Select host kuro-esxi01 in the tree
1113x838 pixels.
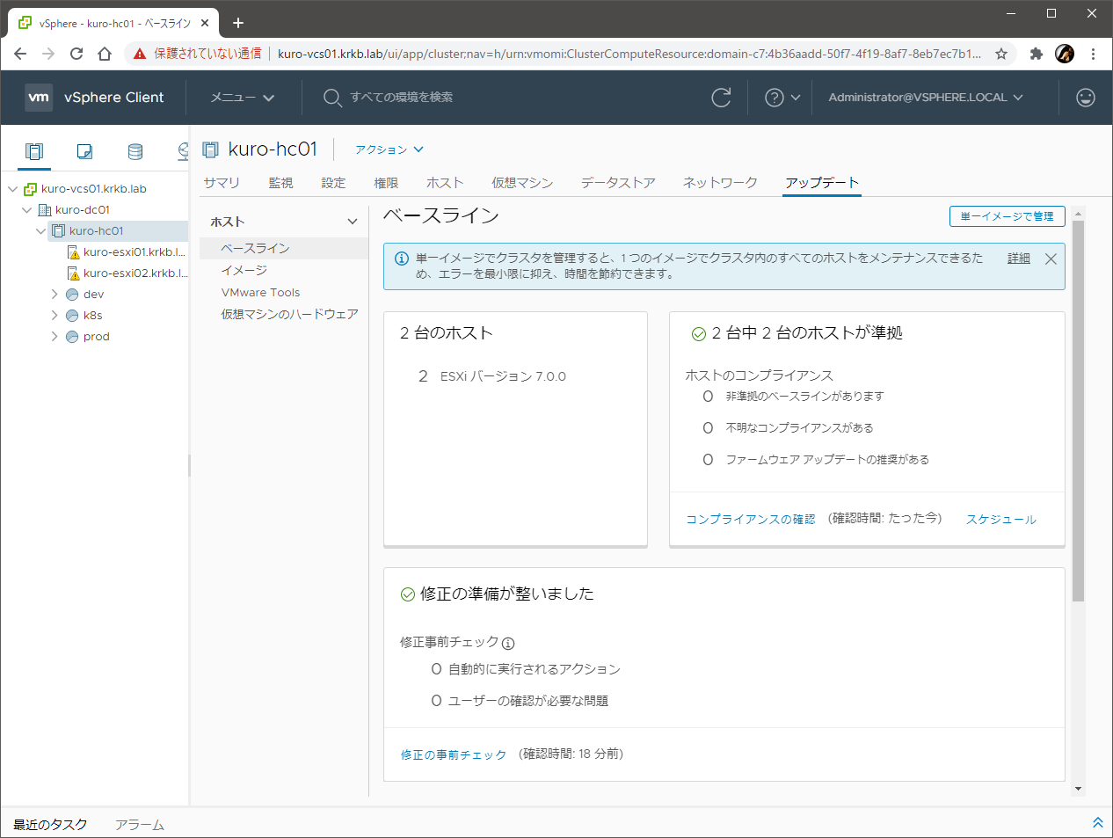pos(134,252)
